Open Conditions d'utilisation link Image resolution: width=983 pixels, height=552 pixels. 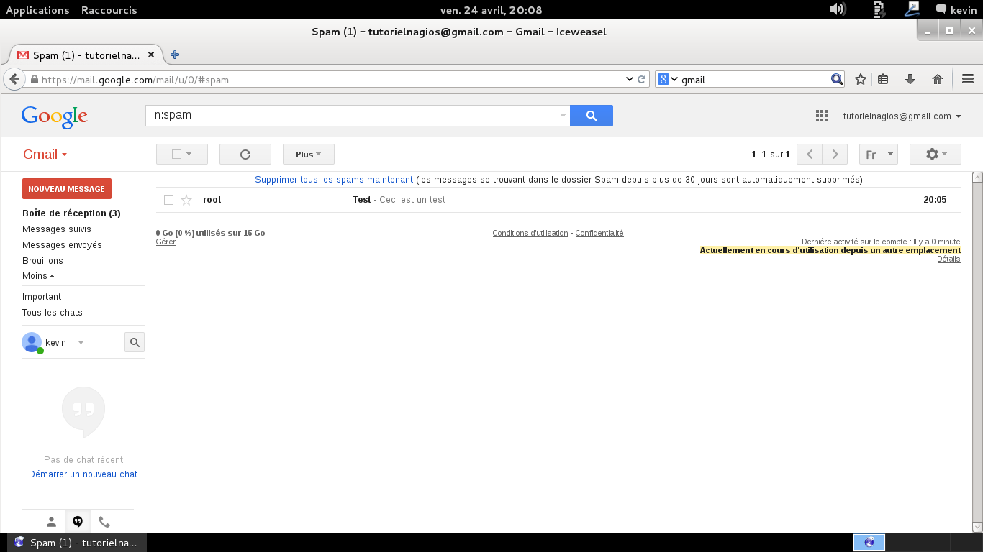pyautogui.click(x=530, y=233)
